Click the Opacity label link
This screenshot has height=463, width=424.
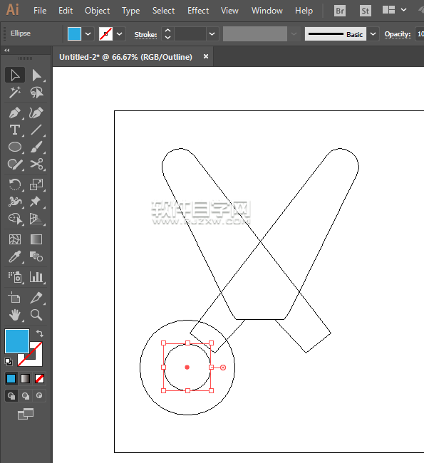coord(398,34)
